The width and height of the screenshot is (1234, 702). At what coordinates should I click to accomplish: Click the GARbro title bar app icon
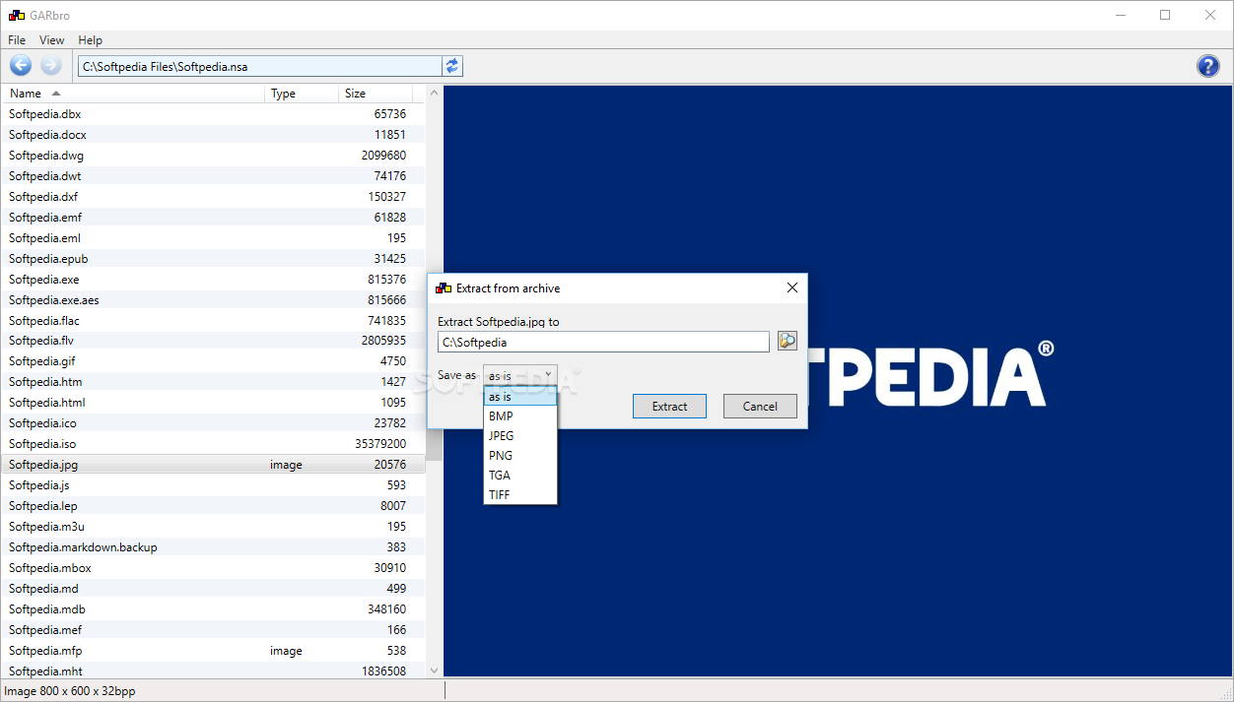tap(15, 16)
